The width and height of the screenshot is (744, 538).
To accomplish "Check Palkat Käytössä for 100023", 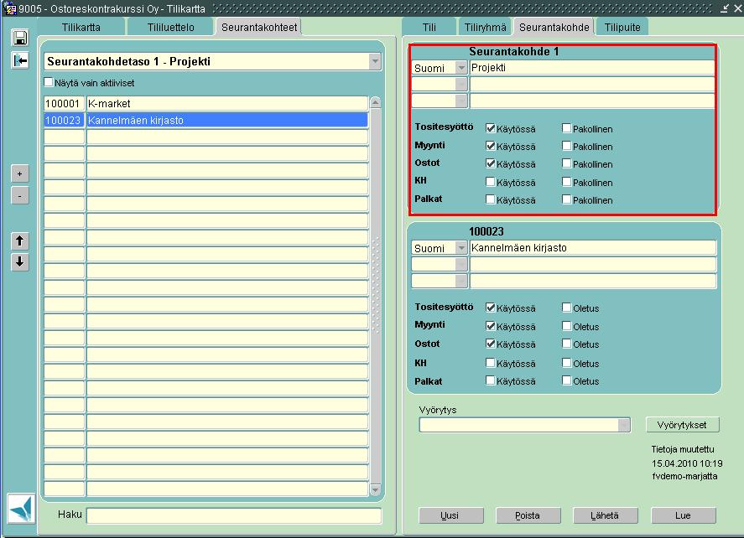I will click(x=491, y=380).
